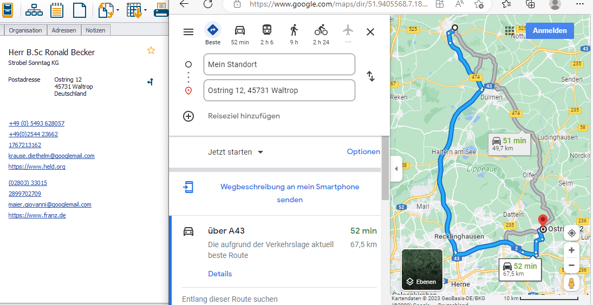
Task: Add page to favorites star-plus icon
Action: [x=479, y=4]
